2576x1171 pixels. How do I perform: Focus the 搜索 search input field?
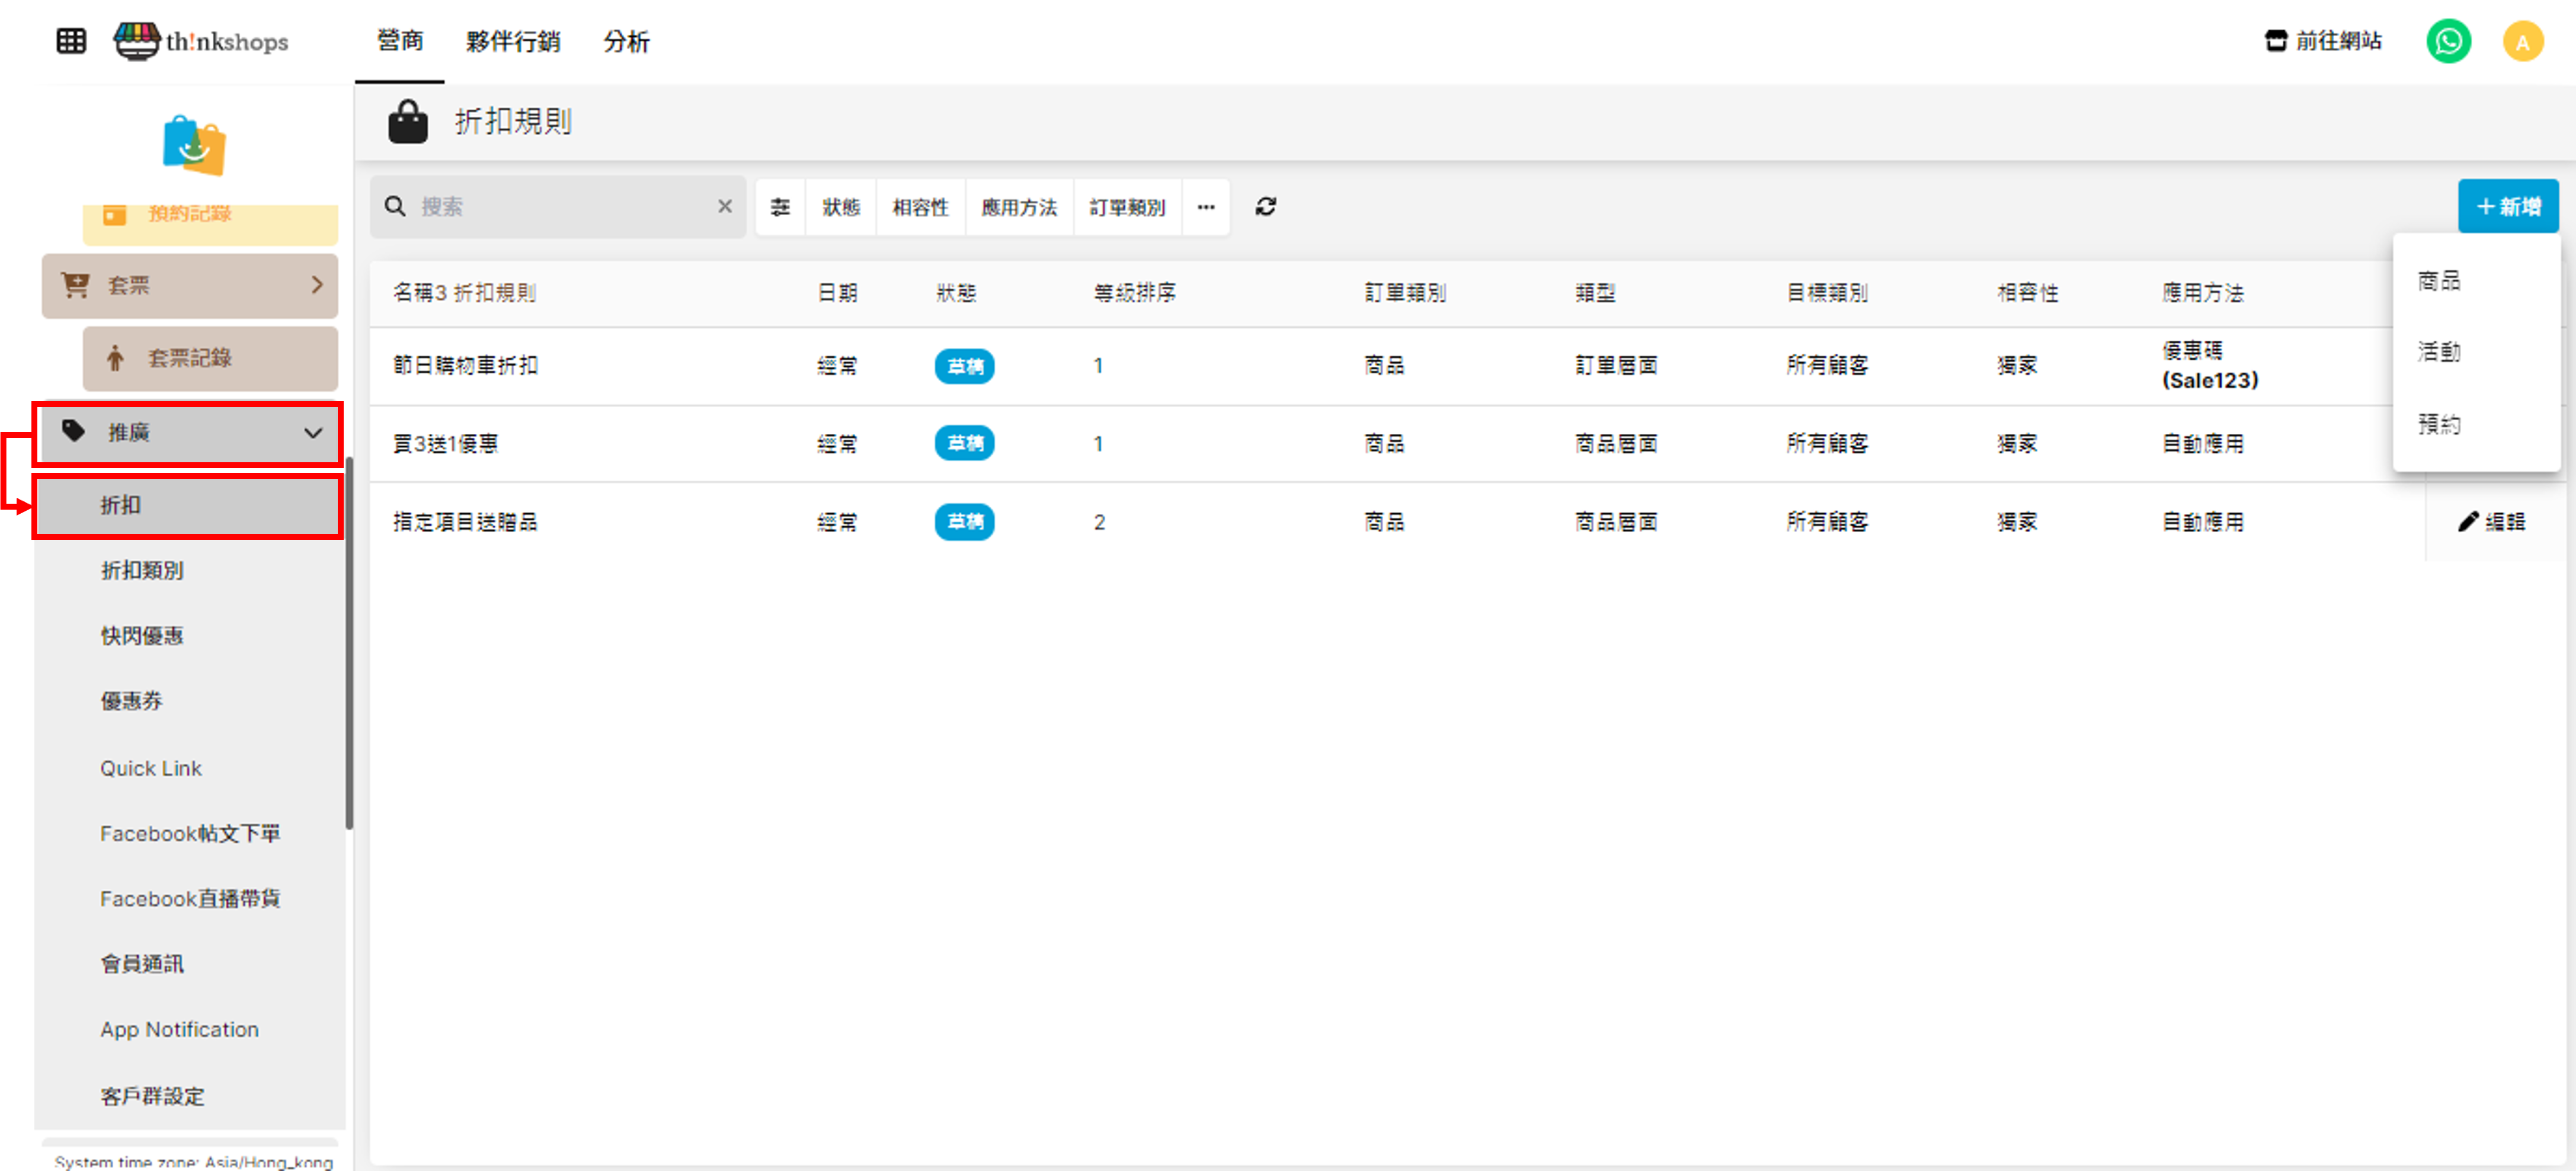point(560,206)
